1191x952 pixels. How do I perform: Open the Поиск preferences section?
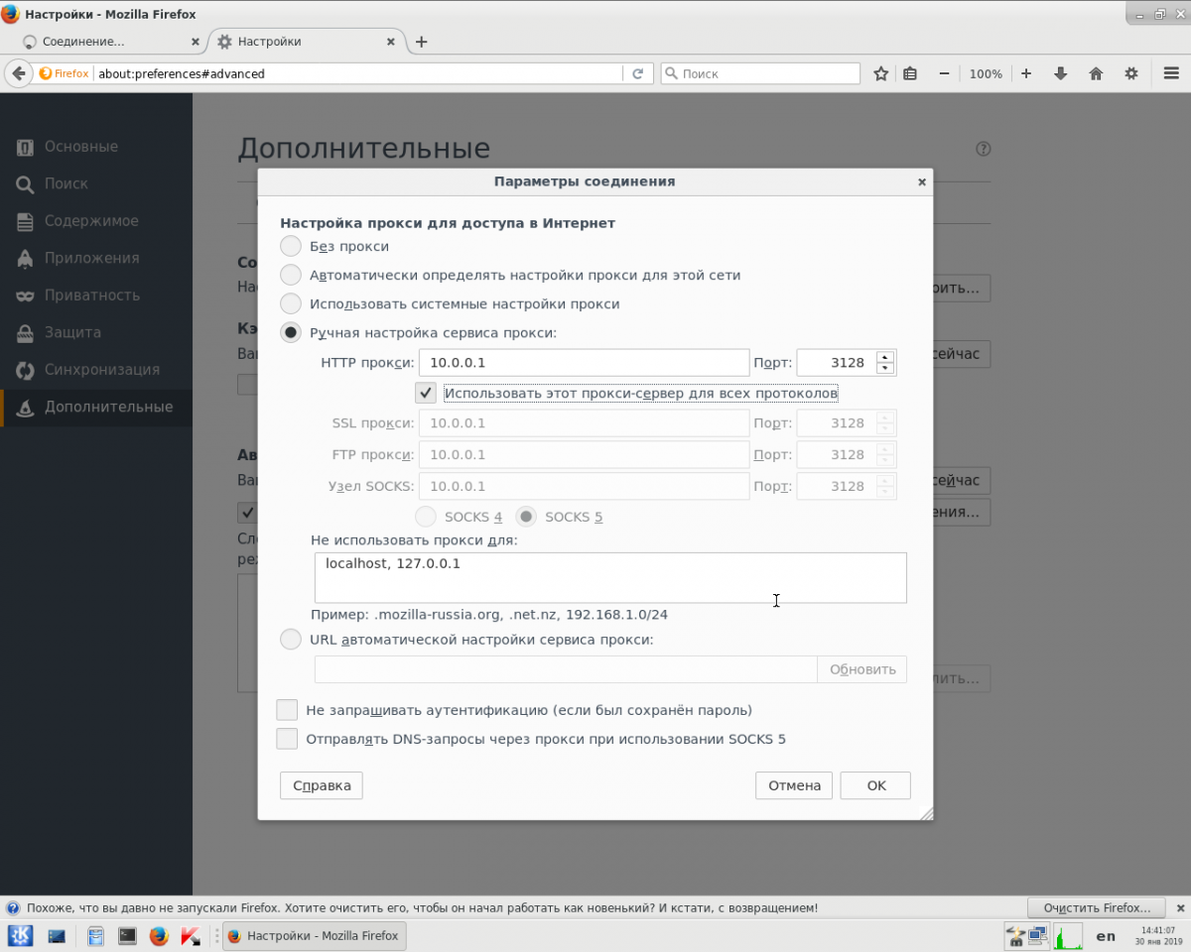(x=96, y=183)
